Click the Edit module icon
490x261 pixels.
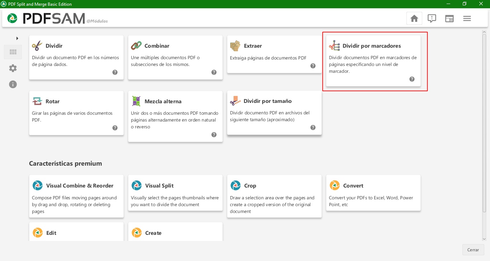(x=37, y=233)
